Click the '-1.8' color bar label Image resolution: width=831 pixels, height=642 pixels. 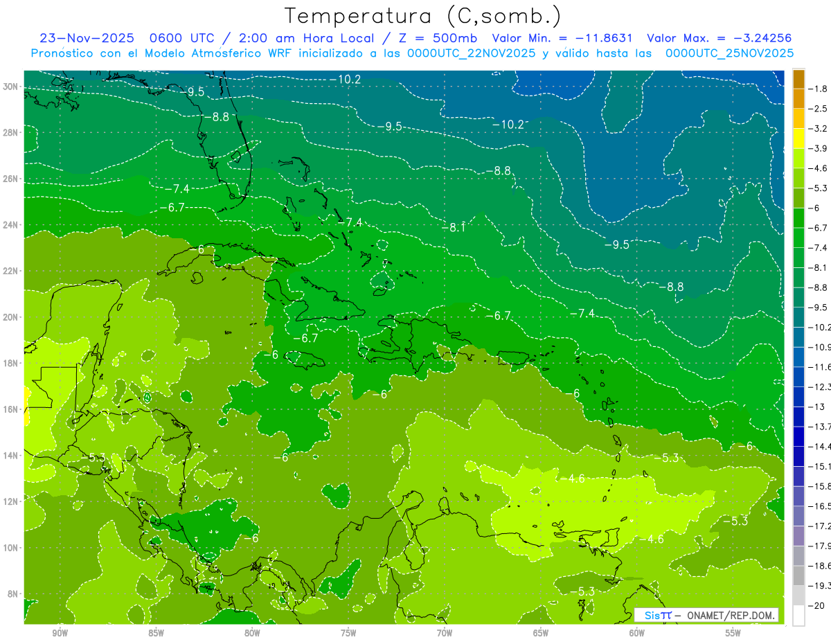coord(818,89)
